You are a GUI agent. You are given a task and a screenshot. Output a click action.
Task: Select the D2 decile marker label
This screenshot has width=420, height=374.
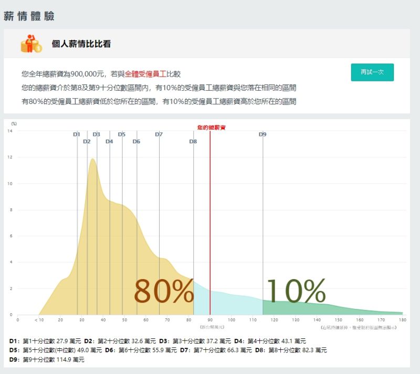tap(87, 141)
